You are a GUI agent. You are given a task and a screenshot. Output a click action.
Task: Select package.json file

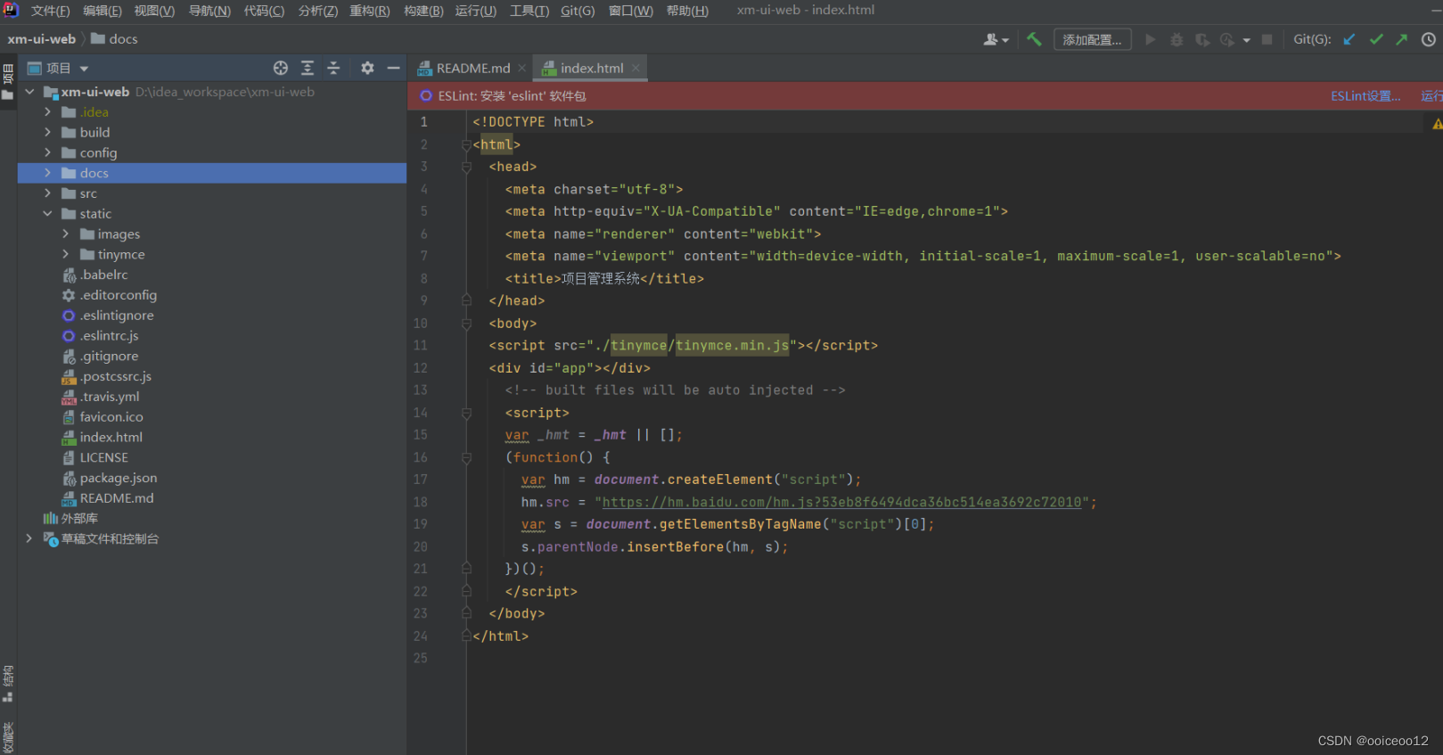click(x=109, y=478)
